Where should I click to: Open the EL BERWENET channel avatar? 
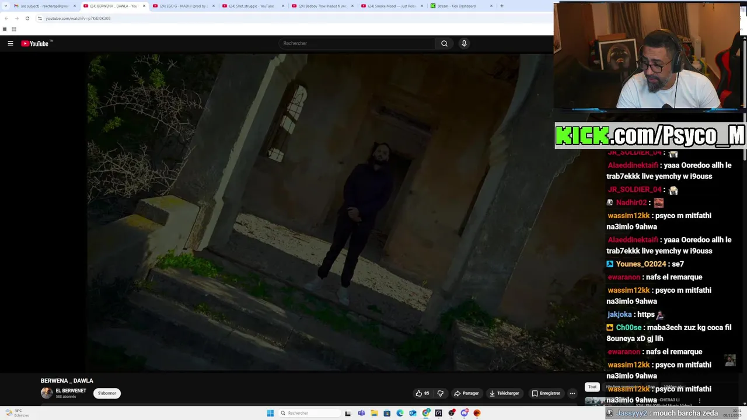(46, 393)
